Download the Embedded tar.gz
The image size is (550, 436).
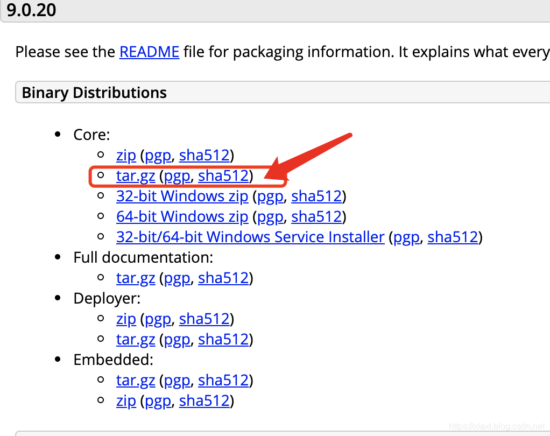point(136,381)
